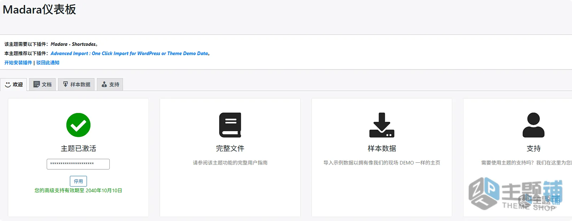Click the 支持 card title
572x221 pixels.
[534, 149]
